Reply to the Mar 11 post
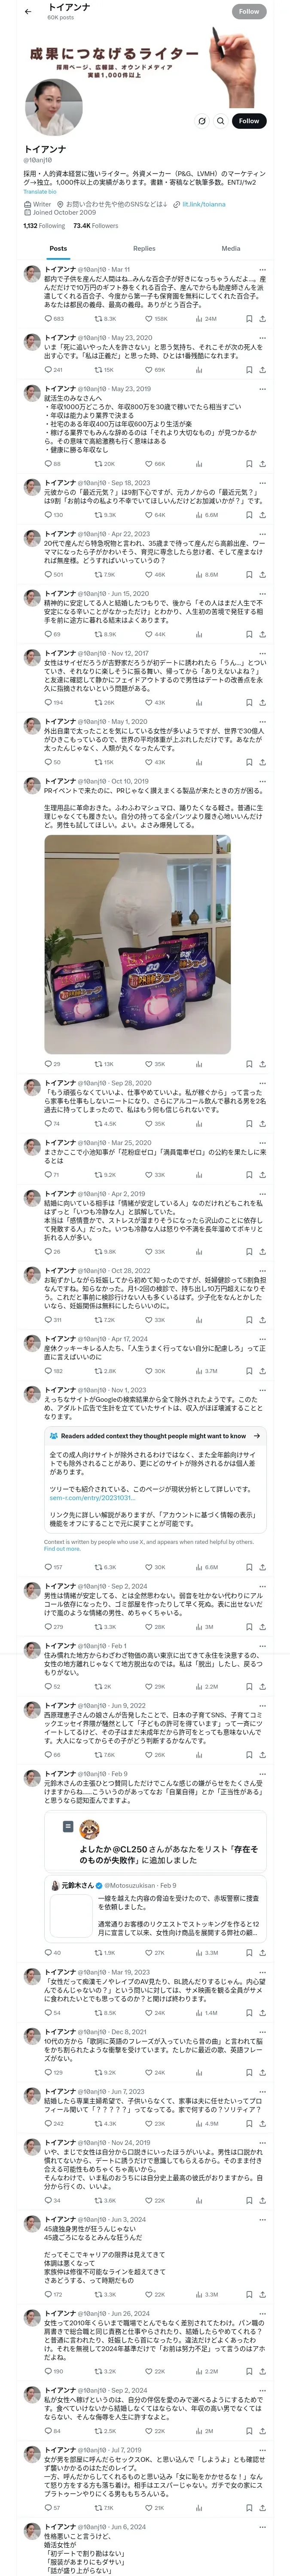 click(x=49, y=319)
